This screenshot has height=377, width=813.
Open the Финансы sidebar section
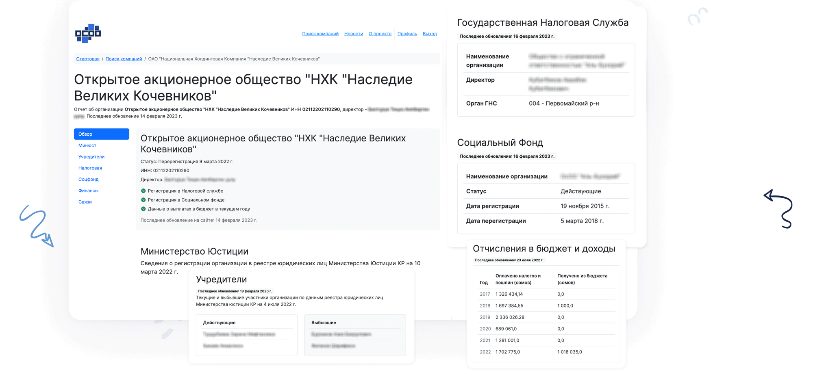[89, 191]
